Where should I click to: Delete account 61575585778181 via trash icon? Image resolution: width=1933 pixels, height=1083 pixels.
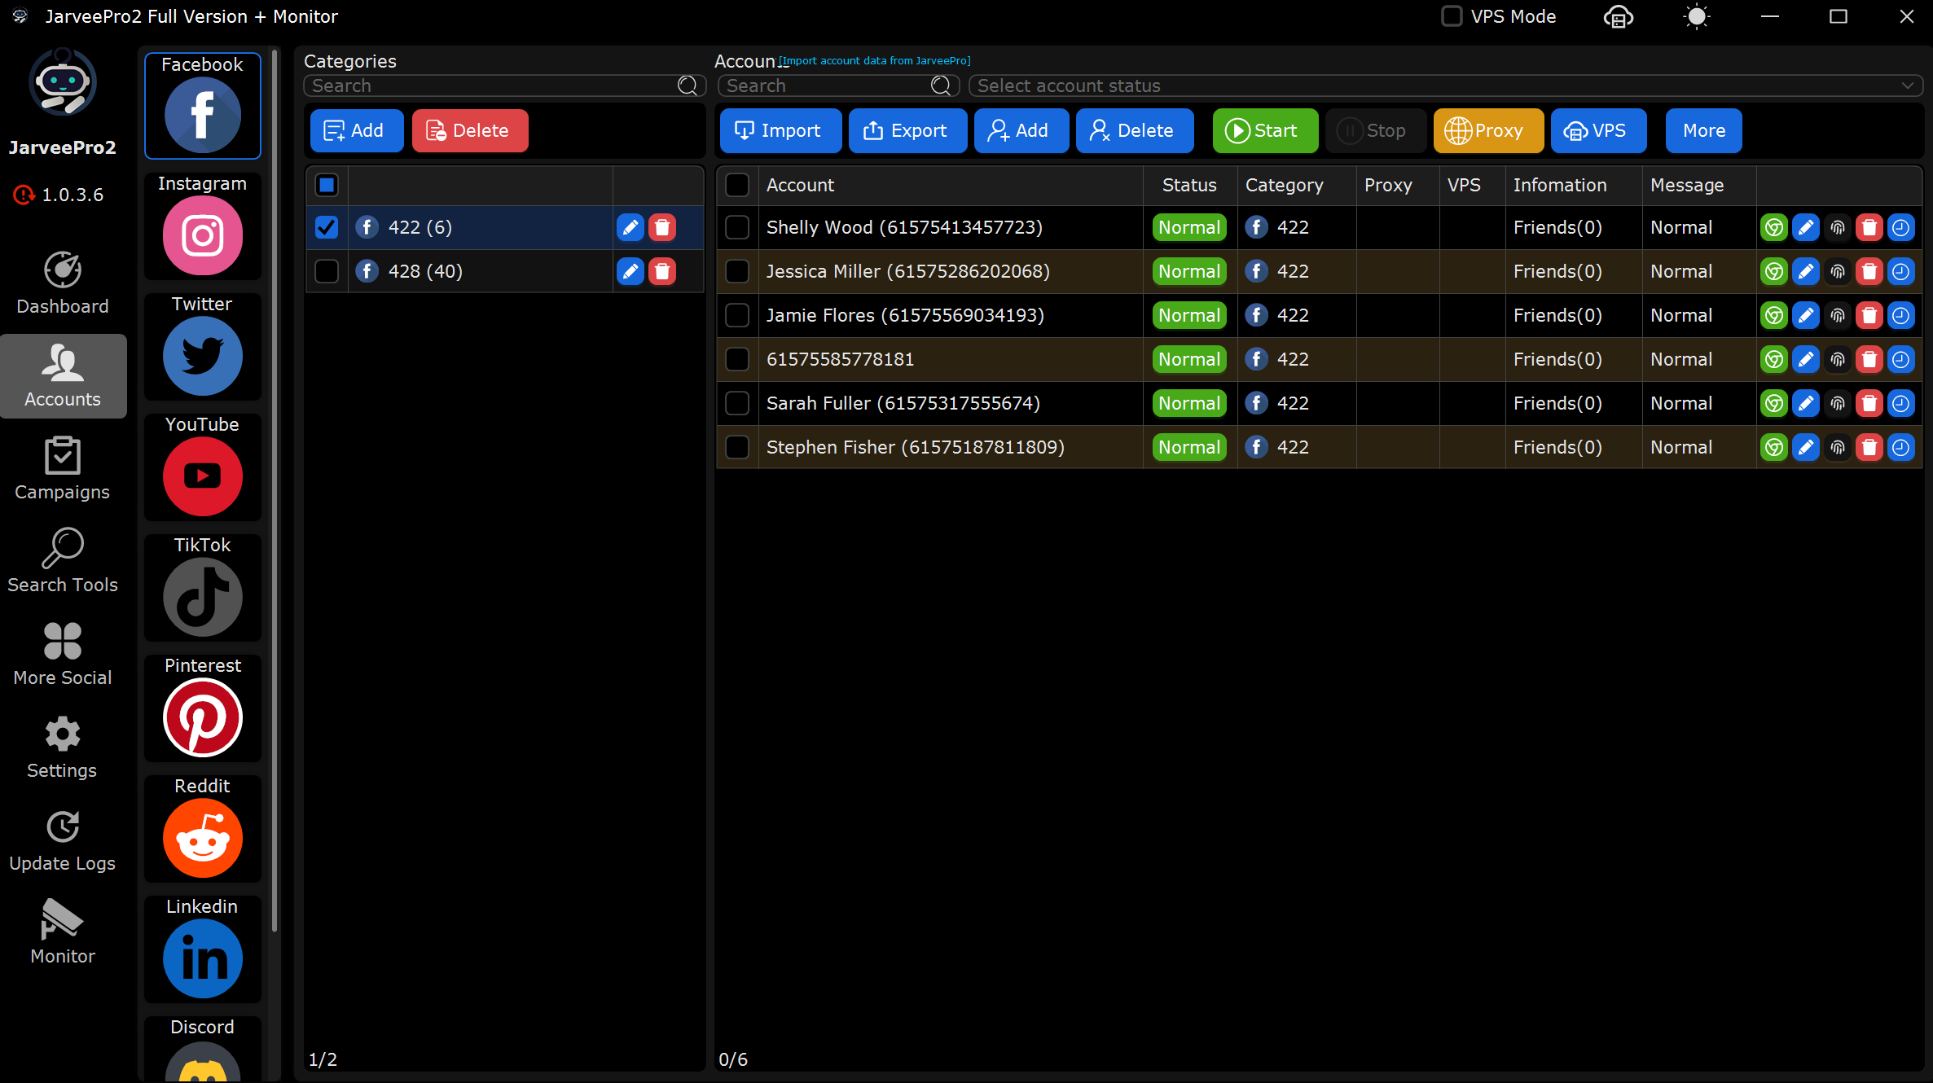[1869, 359]
